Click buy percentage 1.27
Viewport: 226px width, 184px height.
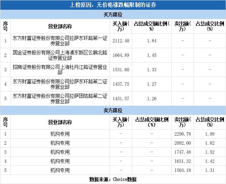click(152, 84)
